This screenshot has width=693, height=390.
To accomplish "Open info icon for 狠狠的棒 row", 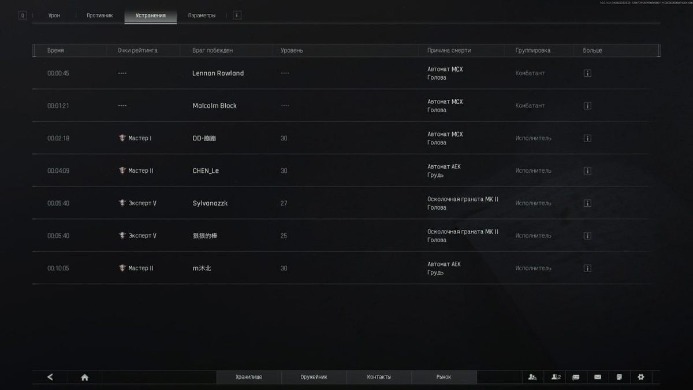I will click(x=587, y=236).
